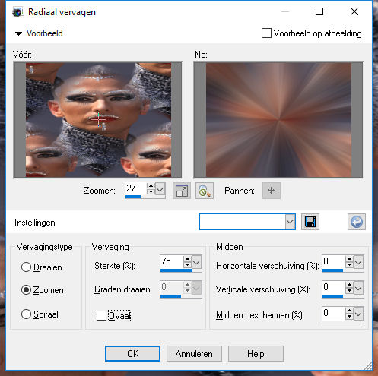Tick the Ovaal checkbox

(x=101, y=316)
